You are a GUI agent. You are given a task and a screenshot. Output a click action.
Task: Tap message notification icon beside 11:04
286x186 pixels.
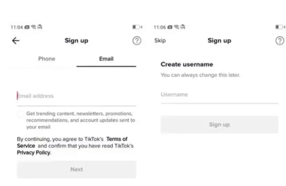(27, 27)
